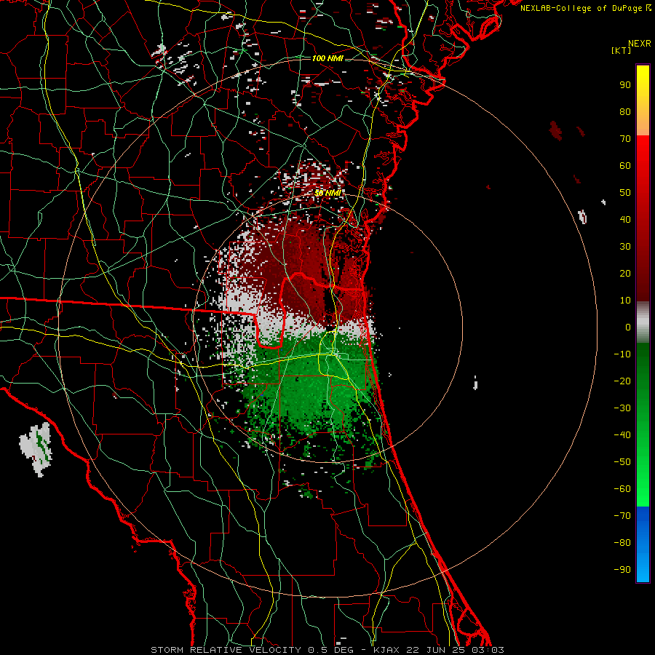Pick the gray zero-velocity color bar segment

click(643, 322)
